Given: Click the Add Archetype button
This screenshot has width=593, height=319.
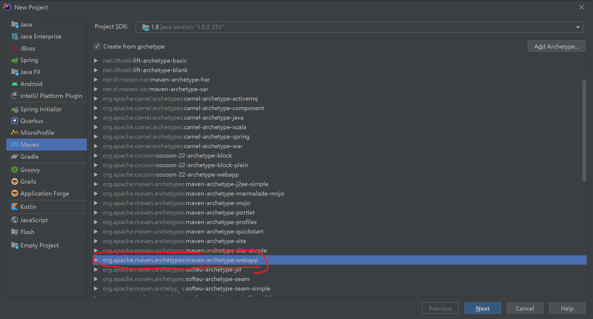Looking at the screenshot, I should coord(556,46).
